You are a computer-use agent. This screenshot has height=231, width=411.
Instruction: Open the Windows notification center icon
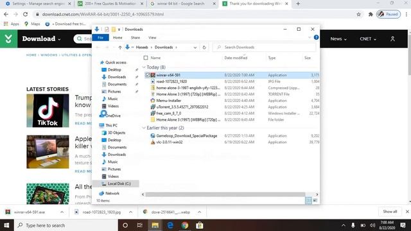(403, 225)
